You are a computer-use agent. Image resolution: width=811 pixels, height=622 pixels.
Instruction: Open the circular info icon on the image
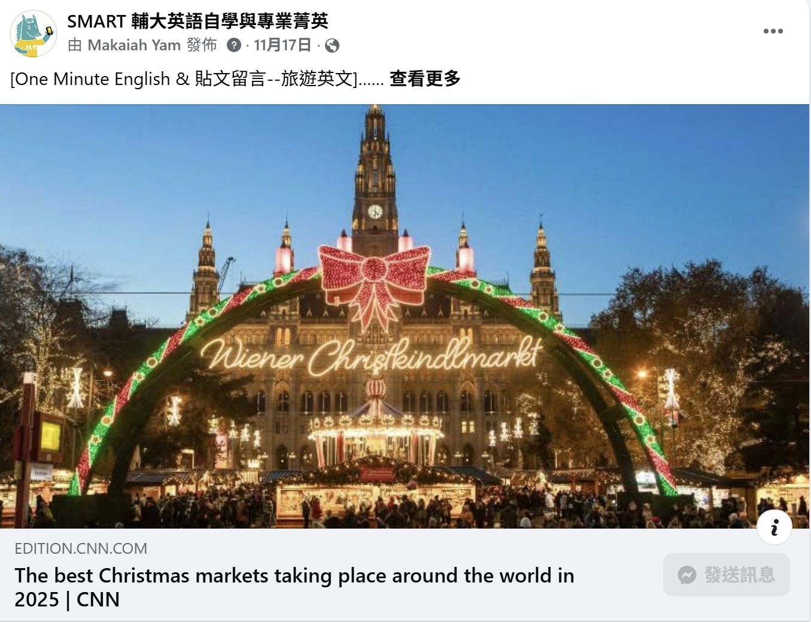(774, 527)
